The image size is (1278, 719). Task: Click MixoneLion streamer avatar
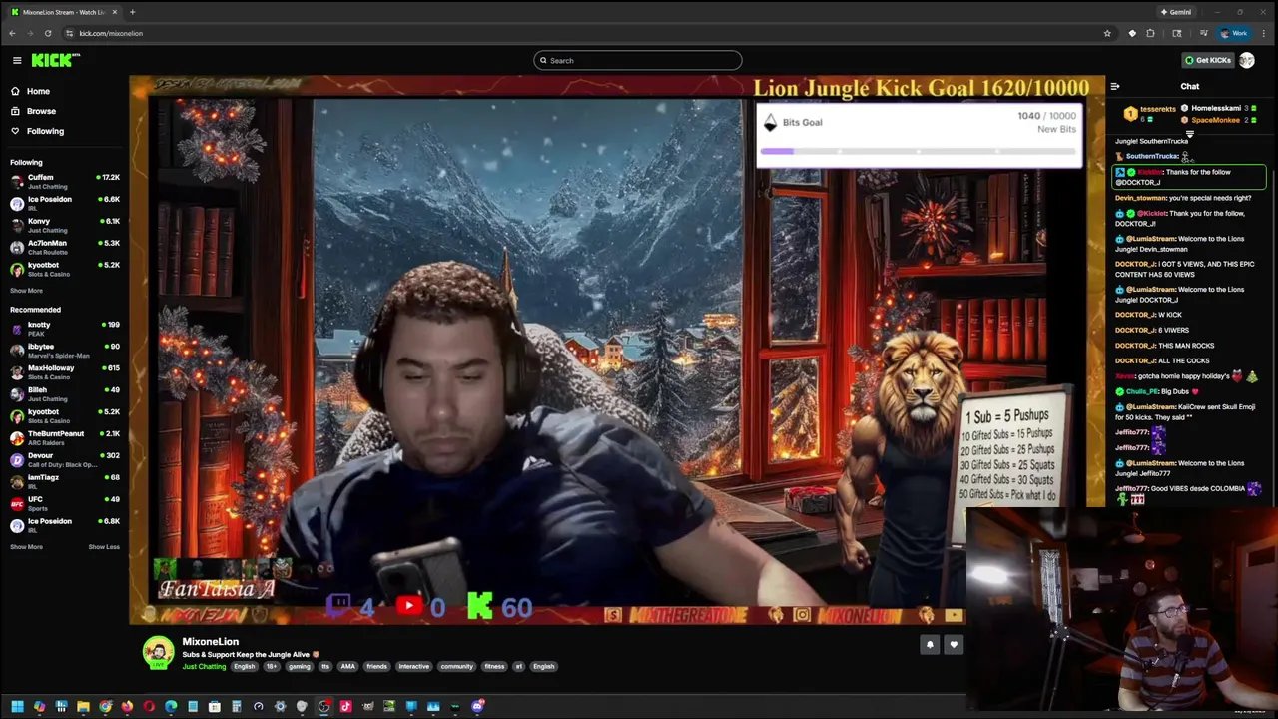pos(158,653)
